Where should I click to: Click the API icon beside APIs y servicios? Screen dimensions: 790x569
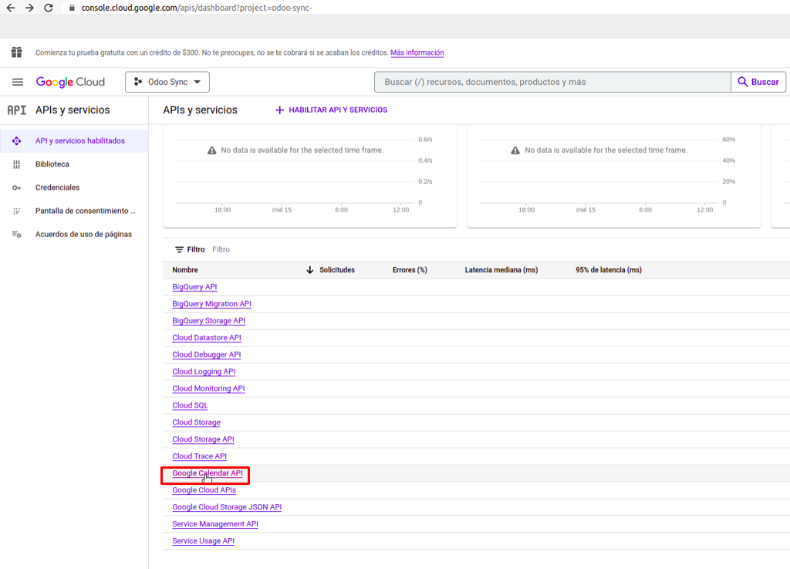tap(17, 110)
